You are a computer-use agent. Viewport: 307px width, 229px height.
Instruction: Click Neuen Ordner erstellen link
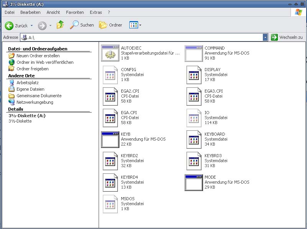pyautogui.click(x=38, y=56)
